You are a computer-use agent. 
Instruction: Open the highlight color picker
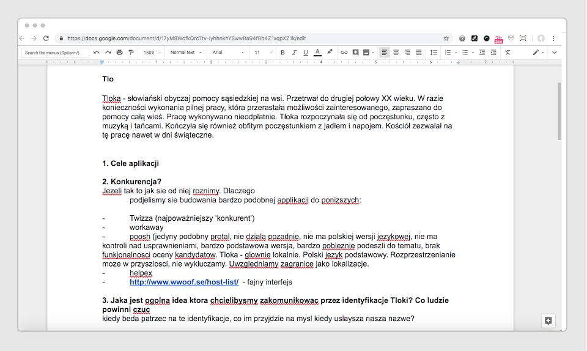click(330, 52)
